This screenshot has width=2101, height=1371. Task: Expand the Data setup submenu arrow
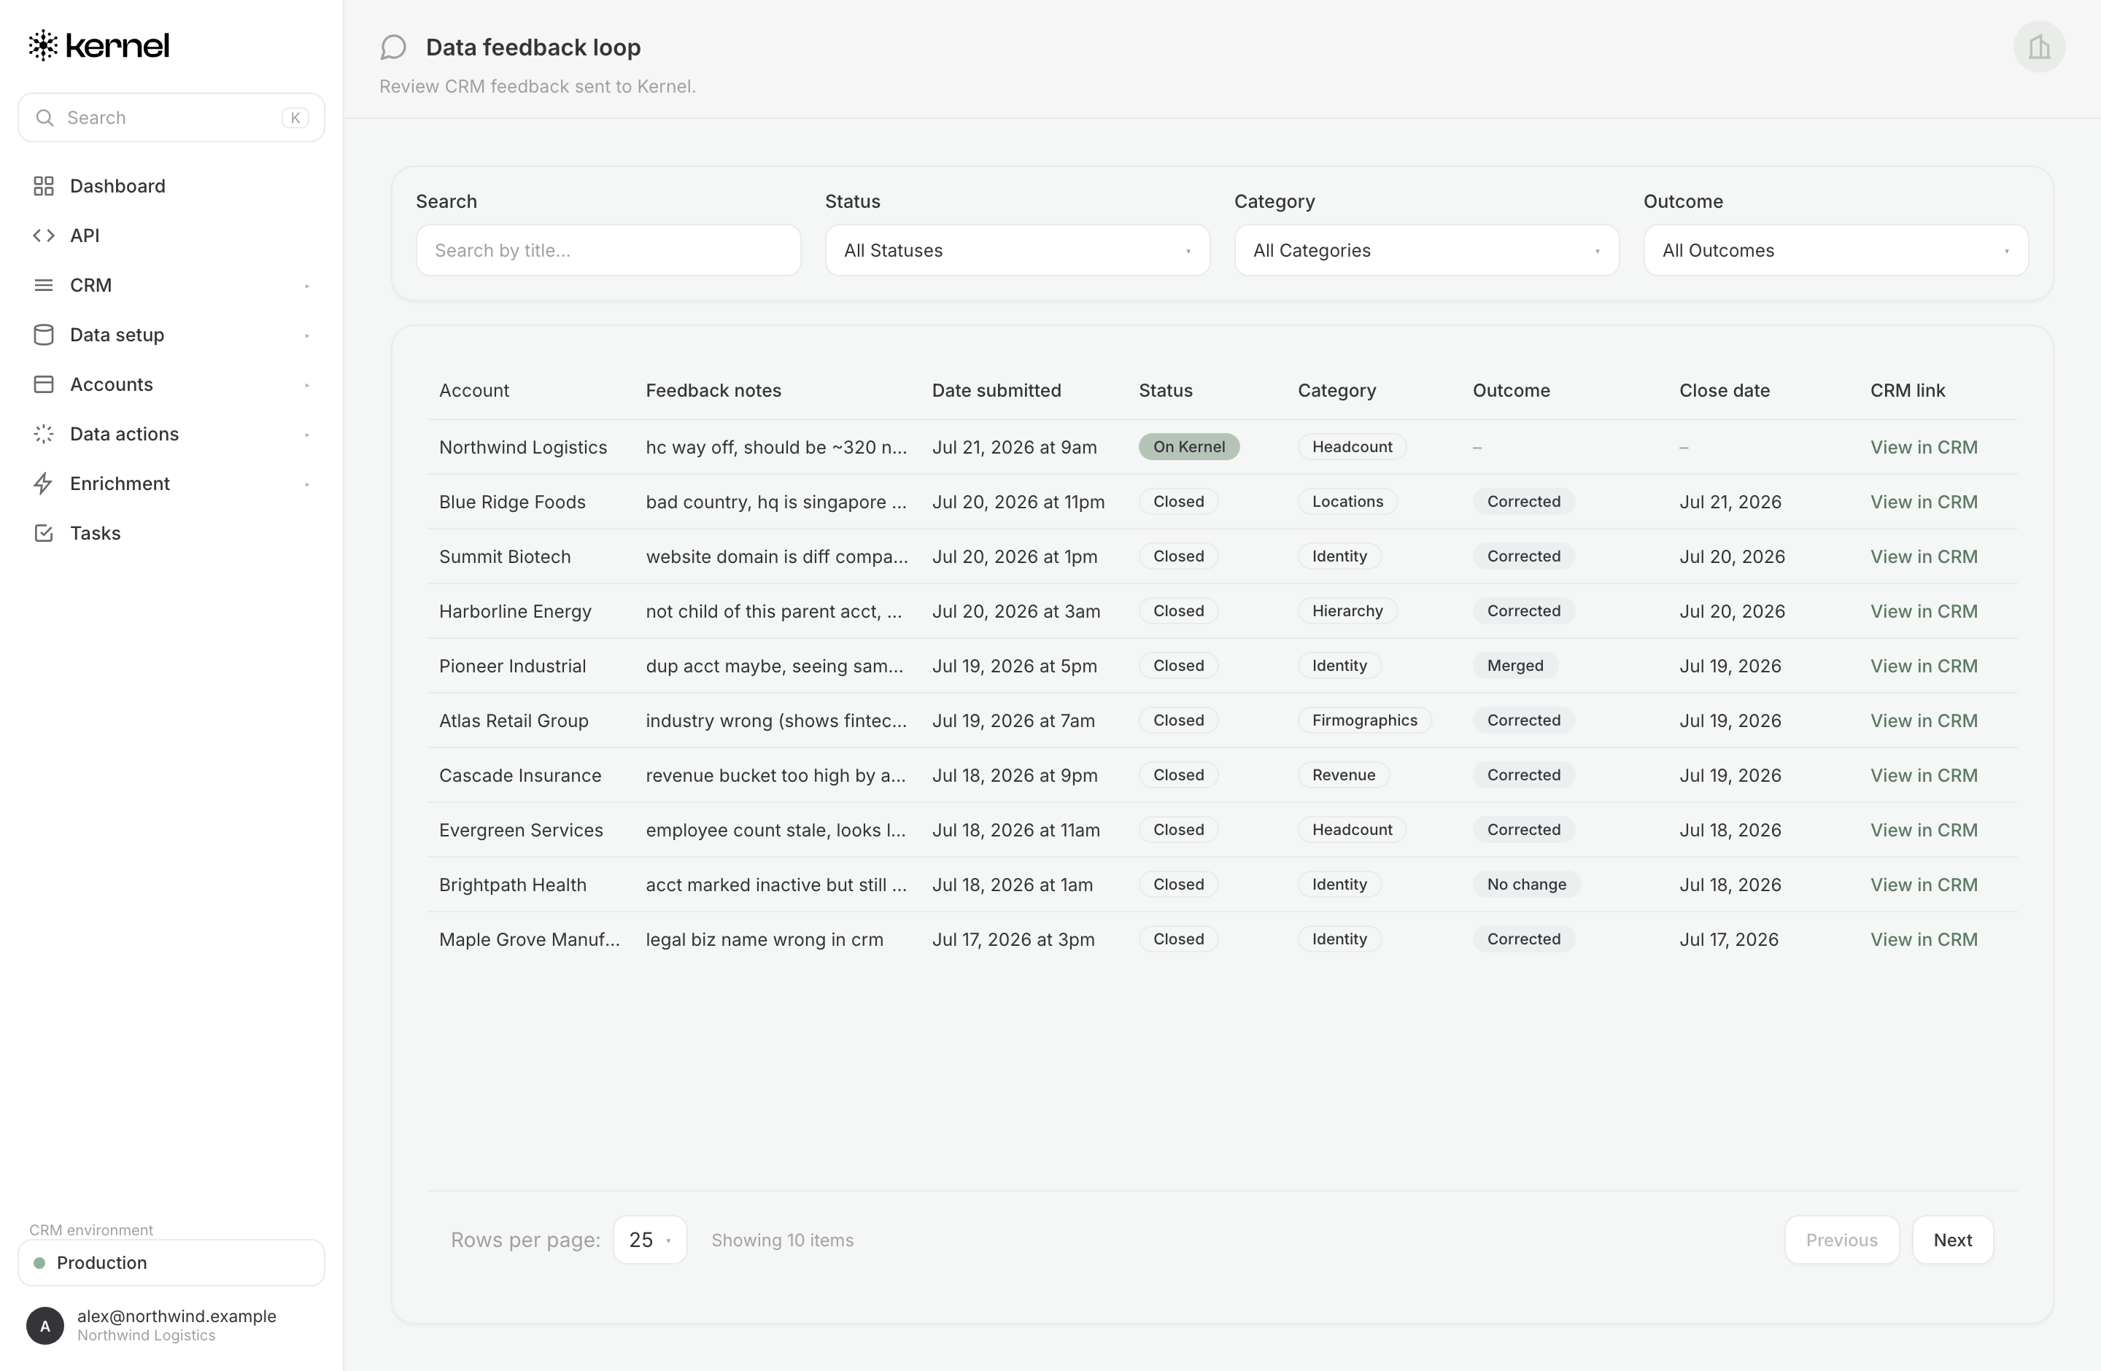click(x=306, y=335)
